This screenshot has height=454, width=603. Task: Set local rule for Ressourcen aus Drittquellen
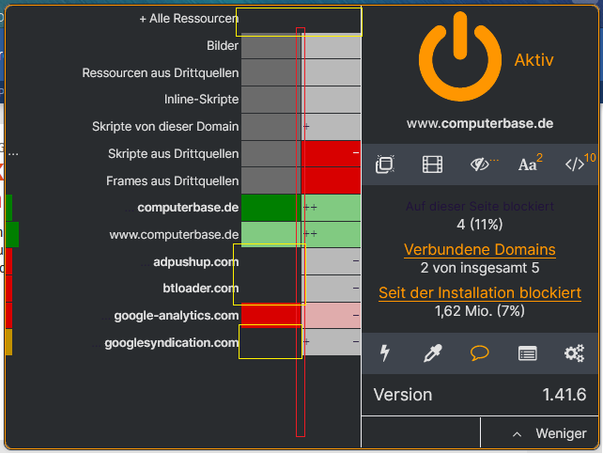pyautogui.click(x=332, y=72)
